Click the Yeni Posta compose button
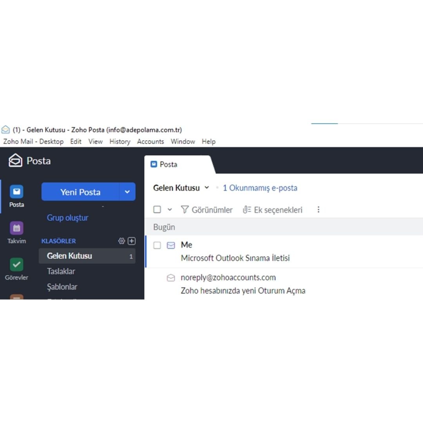 (x=80, y=192)
